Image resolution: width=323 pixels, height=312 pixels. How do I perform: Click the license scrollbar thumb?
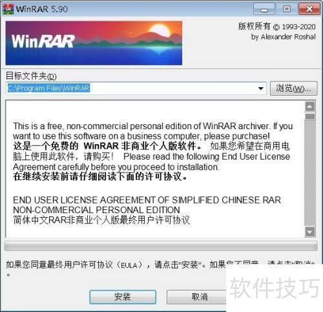310,116
